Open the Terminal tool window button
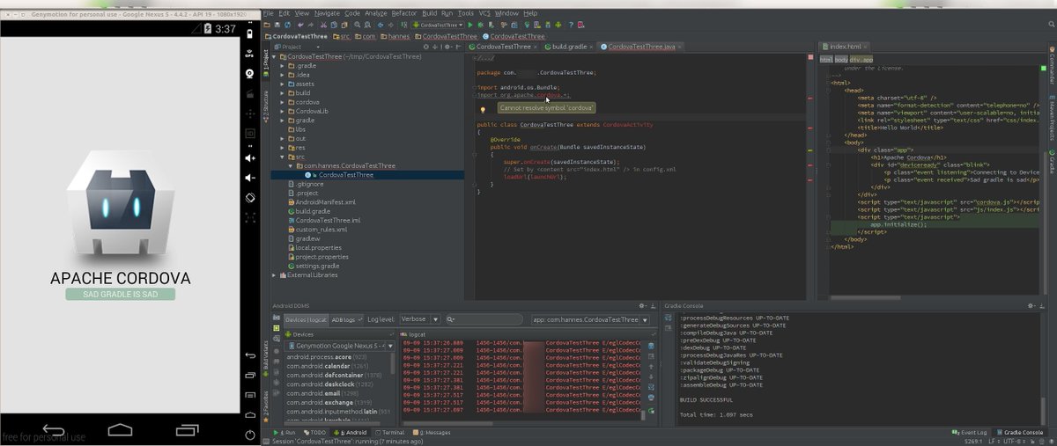1057x446 pixels. tap(392, 433)
